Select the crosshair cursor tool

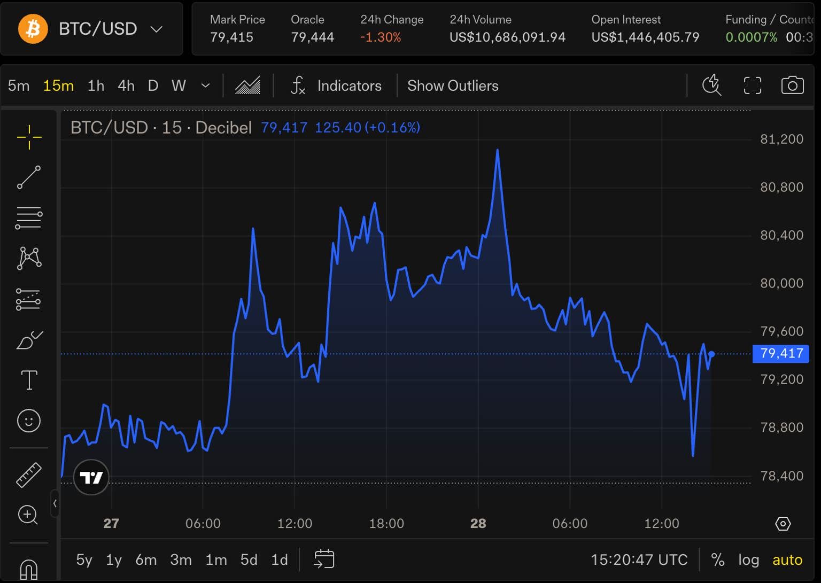click(x=29, y=137)
